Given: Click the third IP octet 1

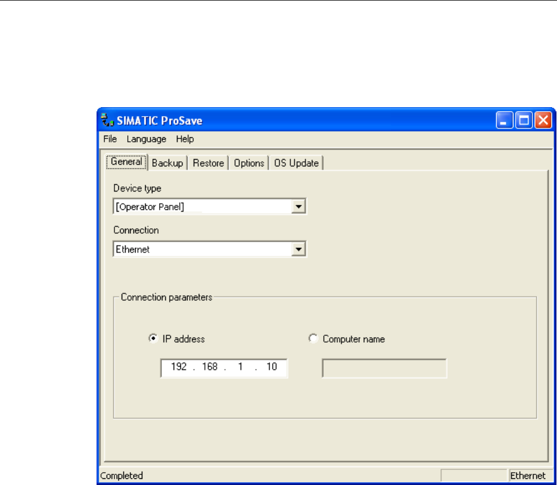Looking at the screenshot, I should click(x=240, y=367).
